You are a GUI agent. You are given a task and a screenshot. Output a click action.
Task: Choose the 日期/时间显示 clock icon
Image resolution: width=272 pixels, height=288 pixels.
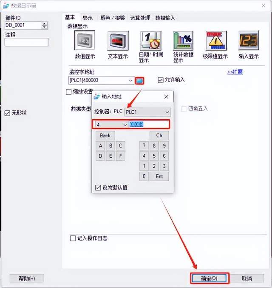point(151,40)
